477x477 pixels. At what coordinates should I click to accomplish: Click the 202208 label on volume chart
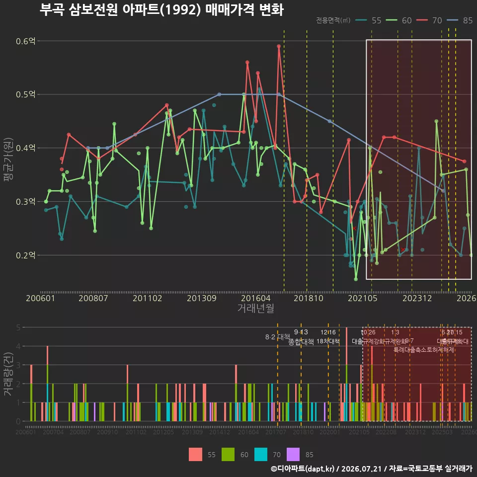pyautogui.click(x=386, y=432)
